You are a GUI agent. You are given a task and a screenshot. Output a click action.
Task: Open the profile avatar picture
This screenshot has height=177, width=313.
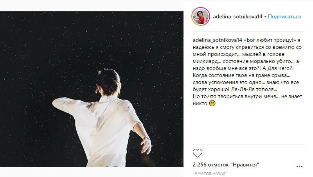coord(200,16)
